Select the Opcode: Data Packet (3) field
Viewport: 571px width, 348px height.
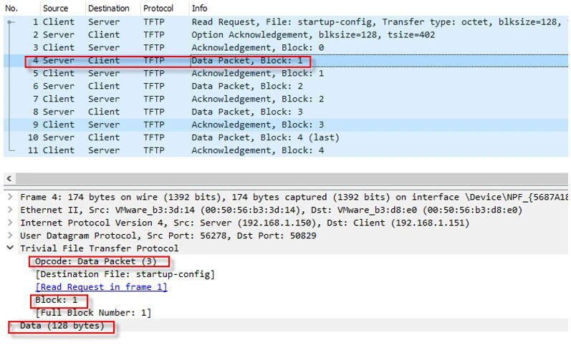(95, 261)
